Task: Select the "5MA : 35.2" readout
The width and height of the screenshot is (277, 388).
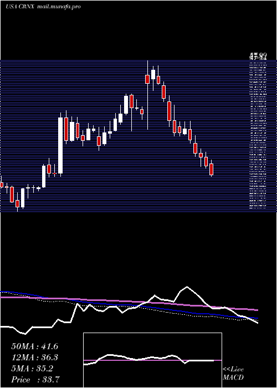Action: pos(32,369)
